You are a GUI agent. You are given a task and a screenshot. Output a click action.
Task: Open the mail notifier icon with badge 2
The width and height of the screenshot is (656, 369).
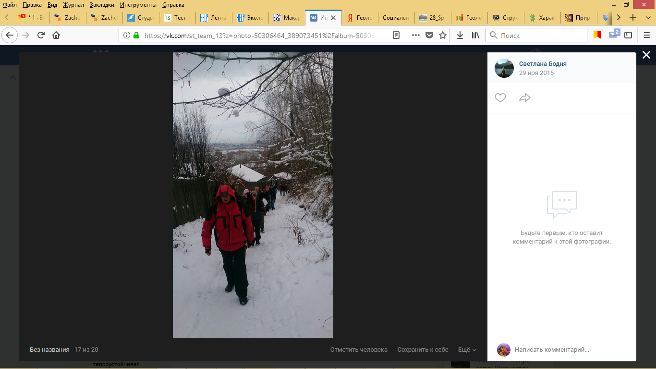tap(613, 34)
